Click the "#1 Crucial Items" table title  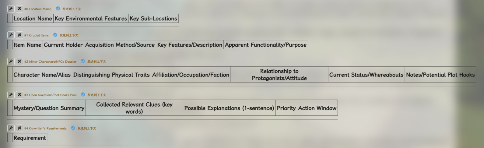[37, 35]
